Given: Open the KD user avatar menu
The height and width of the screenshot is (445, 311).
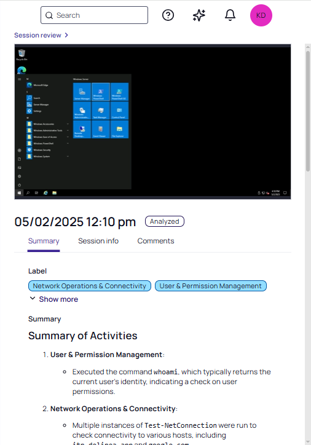Looking at the screenshot, I should click(x=261, y=15).
